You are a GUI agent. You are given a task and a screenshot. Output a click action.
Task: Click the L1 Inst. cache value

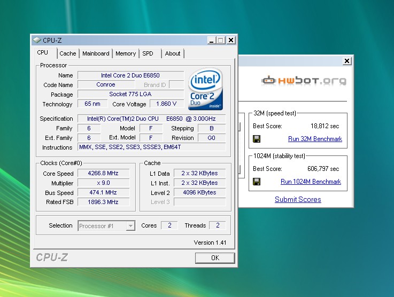tap(200, 183)
